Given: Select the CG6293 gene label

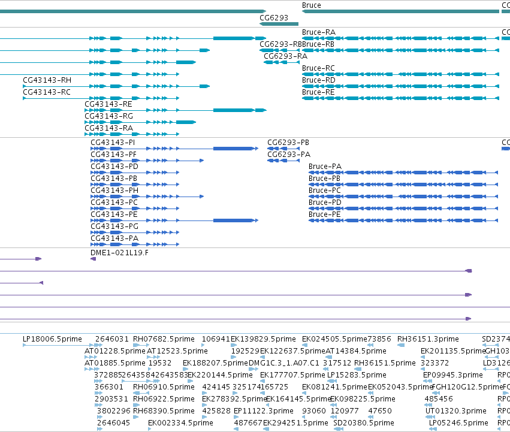Looking at the screenshot, I should point(274,17).
